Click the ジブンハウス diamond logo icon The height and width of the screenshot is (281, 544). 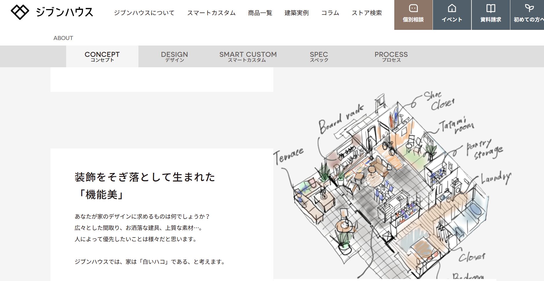coord(20,12)
